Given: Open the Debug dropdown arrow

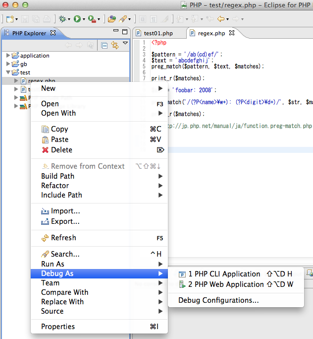Looking at the screenshot, I should point(69,19).
